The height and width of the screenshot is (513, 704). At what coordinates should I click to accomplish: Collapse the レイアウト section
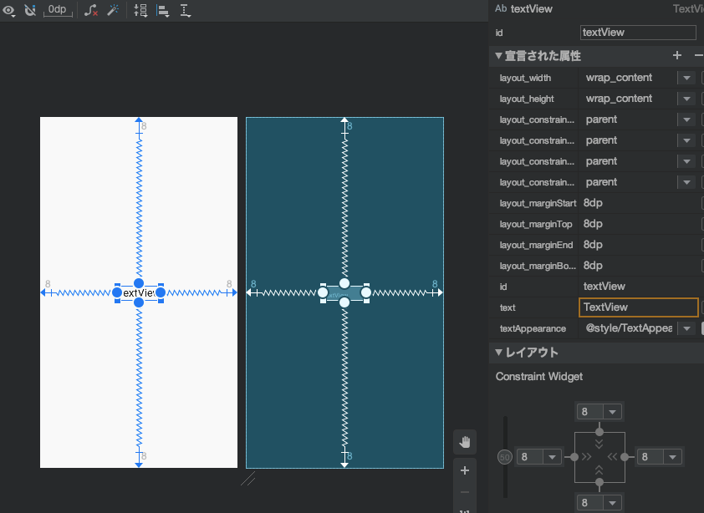point(498,353)
